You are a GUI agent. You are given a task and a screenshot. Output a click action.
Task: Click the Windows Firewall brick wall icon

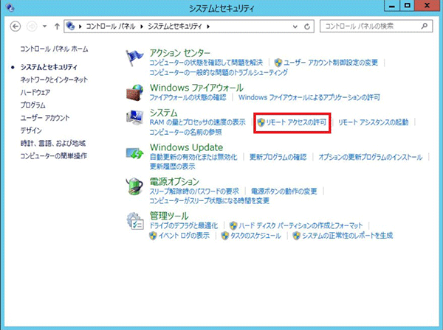point(134,92)
